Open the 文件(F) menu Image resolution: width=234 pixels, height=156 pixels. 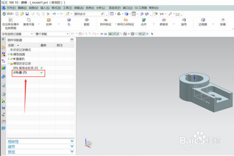[11, 8]
